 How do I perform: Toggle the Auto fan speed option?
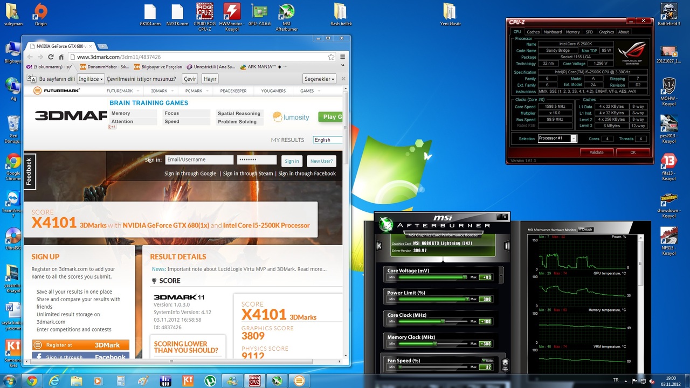(487, 361)
